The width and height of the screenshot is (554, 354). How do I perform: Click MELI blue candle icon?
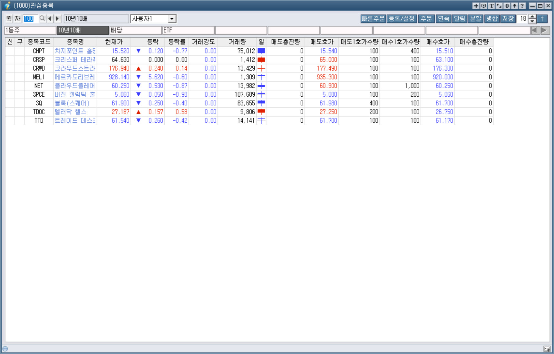tap(261, 77)
